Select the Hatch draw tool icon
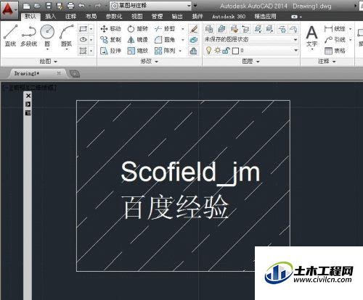This screenshot has height=300, width=363. pyautogui.click(x=83, y=51)
